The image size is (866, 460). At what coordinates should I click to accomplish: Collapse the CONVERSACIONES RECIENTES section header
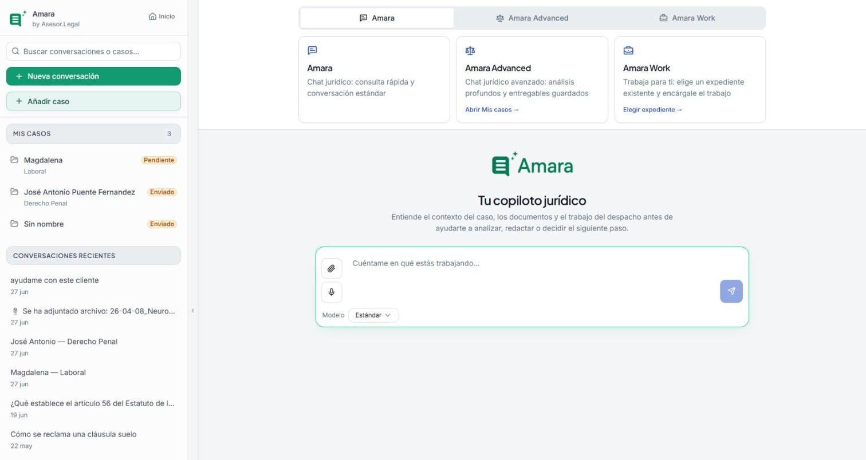tap(93, 256)
